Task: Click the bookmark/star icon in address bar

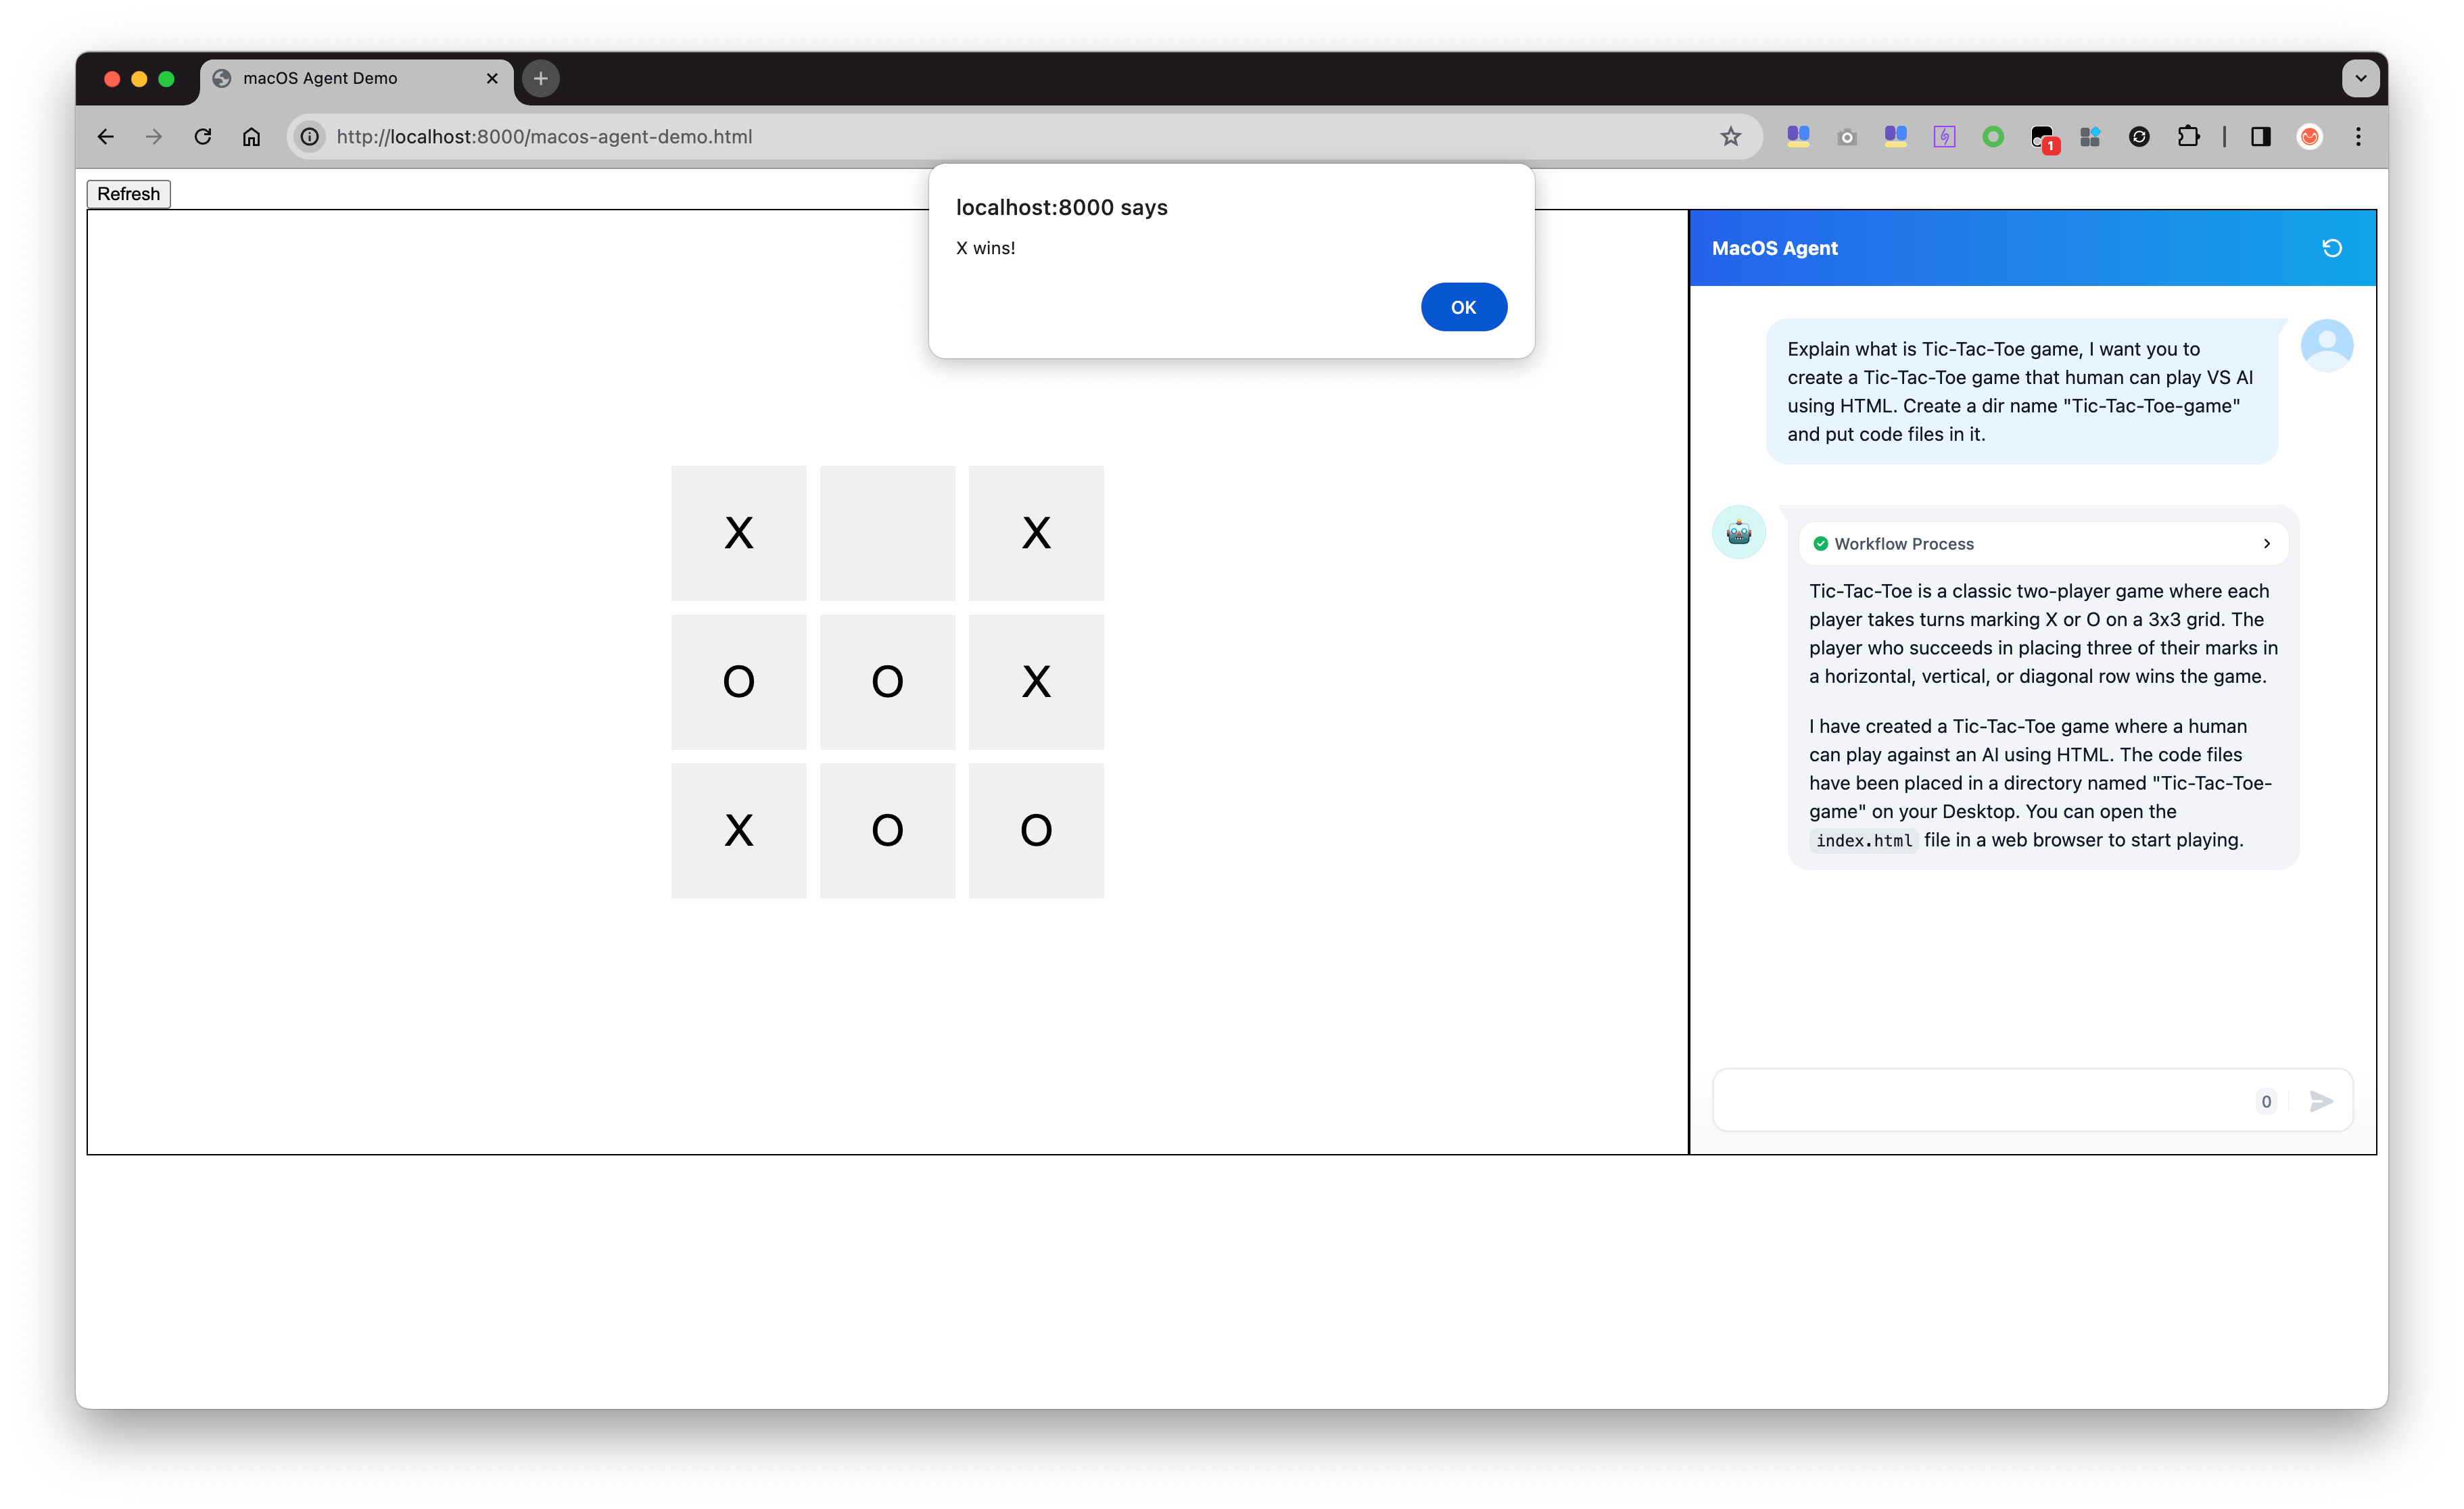Action: coord(1730,135)
